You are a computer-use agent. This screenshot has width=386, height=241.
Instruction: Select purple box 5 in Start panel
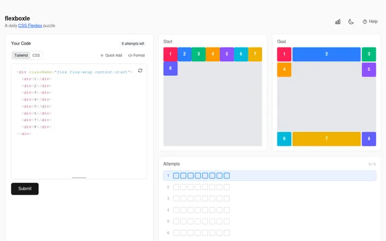[227, 54]
